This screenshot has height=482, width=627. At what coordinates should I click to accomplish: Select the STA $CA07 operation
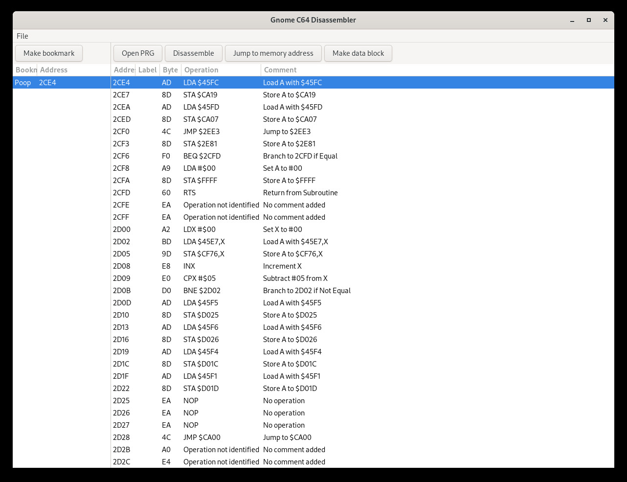pos(201,119)
